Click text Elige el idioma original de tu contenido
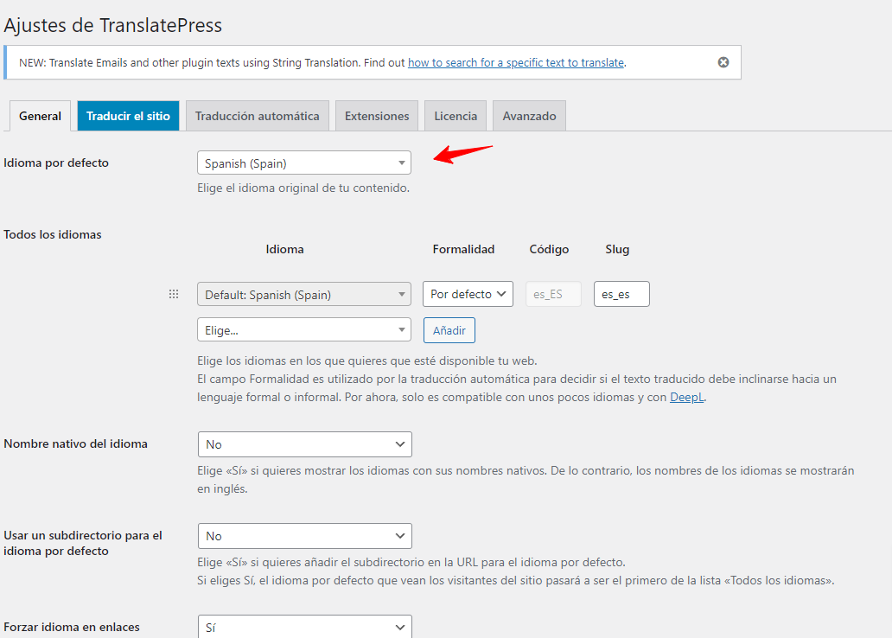Viewport: 892px width, 638px height. coord(303,188)
